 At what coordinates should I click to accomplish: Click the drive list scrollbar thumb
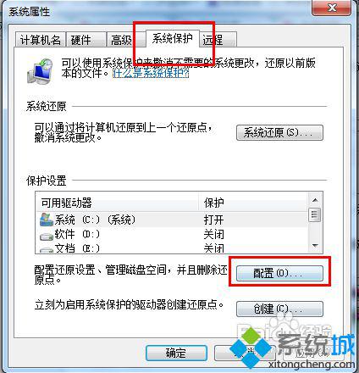tap(315, 215)
